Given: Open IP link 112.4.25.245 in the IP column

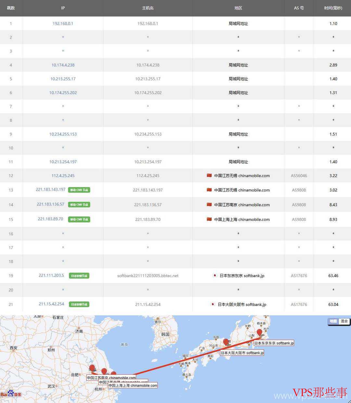Looking at the screenshot, I should (x=63, y=176).
